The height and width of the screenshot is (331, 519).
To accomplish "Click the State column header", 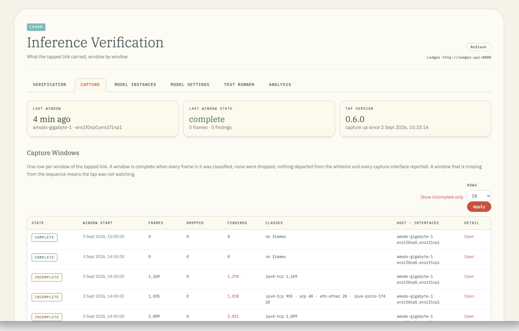I will tap(38, 223).
